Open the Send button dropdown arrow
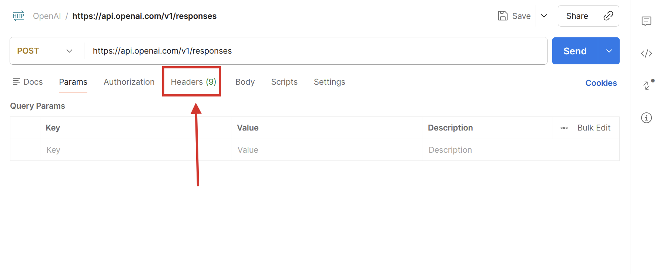The image size is (660, 274). (x=609, y=51)
